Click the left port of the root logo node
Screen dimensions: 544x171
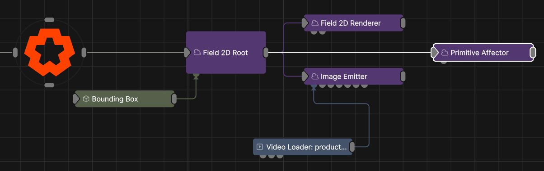coord(15,53)
